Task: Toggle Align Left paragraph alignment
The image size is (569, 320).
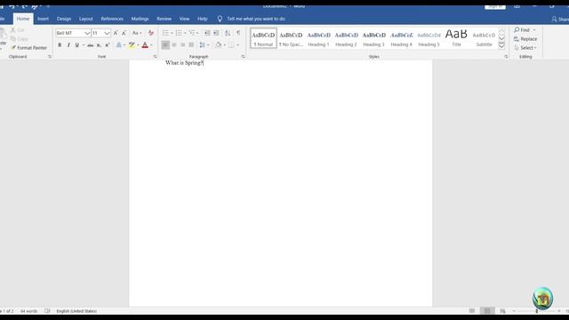Action: (x=165, y=45)
